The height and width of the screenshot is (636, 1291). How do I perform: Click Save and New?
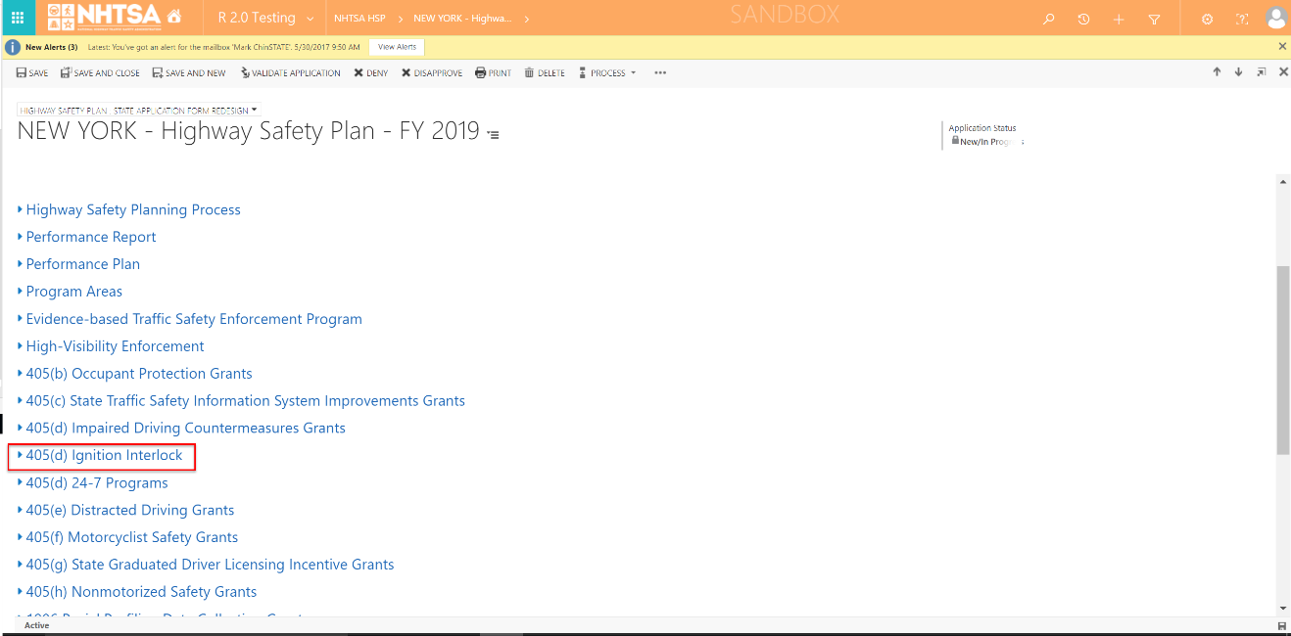tap(188, 72)
